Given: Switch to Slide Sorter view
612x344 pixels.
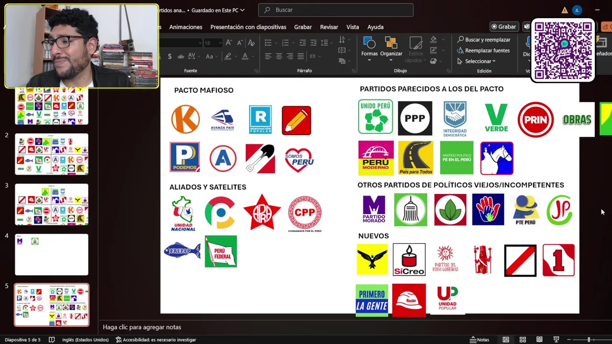Looking at the screenshot, I should point(523,340).
